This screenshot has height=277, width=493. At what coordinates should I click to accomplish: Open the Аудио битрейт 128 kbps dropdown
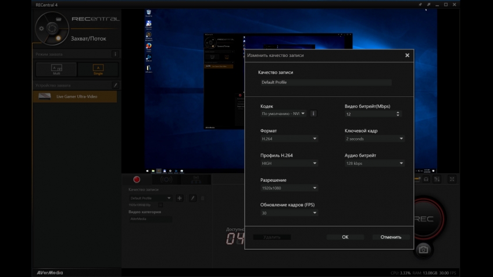[374, 163]
